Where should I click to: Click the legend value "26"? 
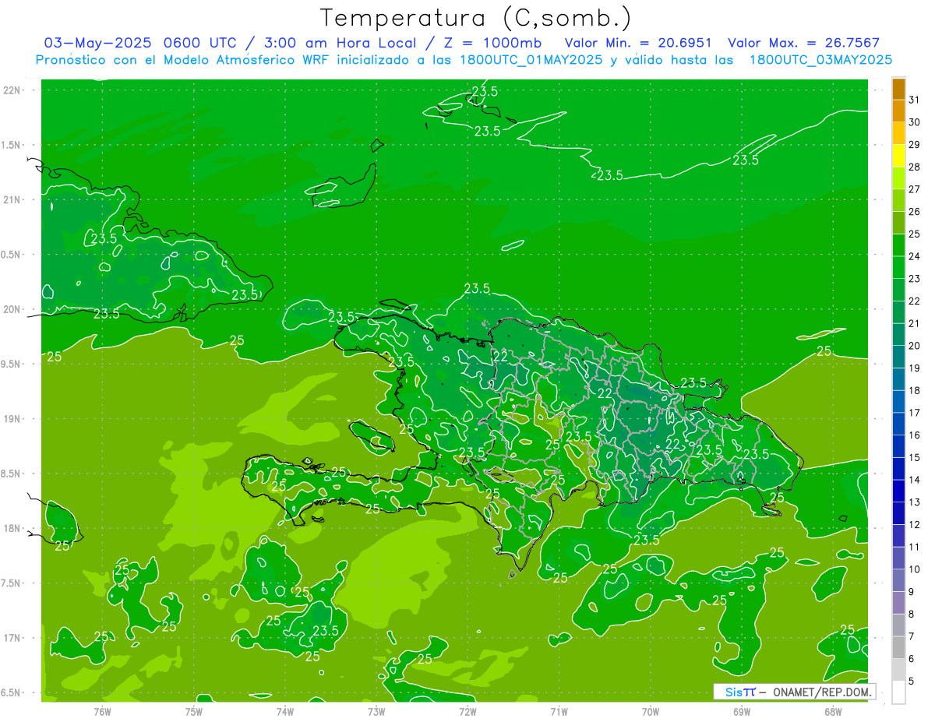[x=915, y=212]
